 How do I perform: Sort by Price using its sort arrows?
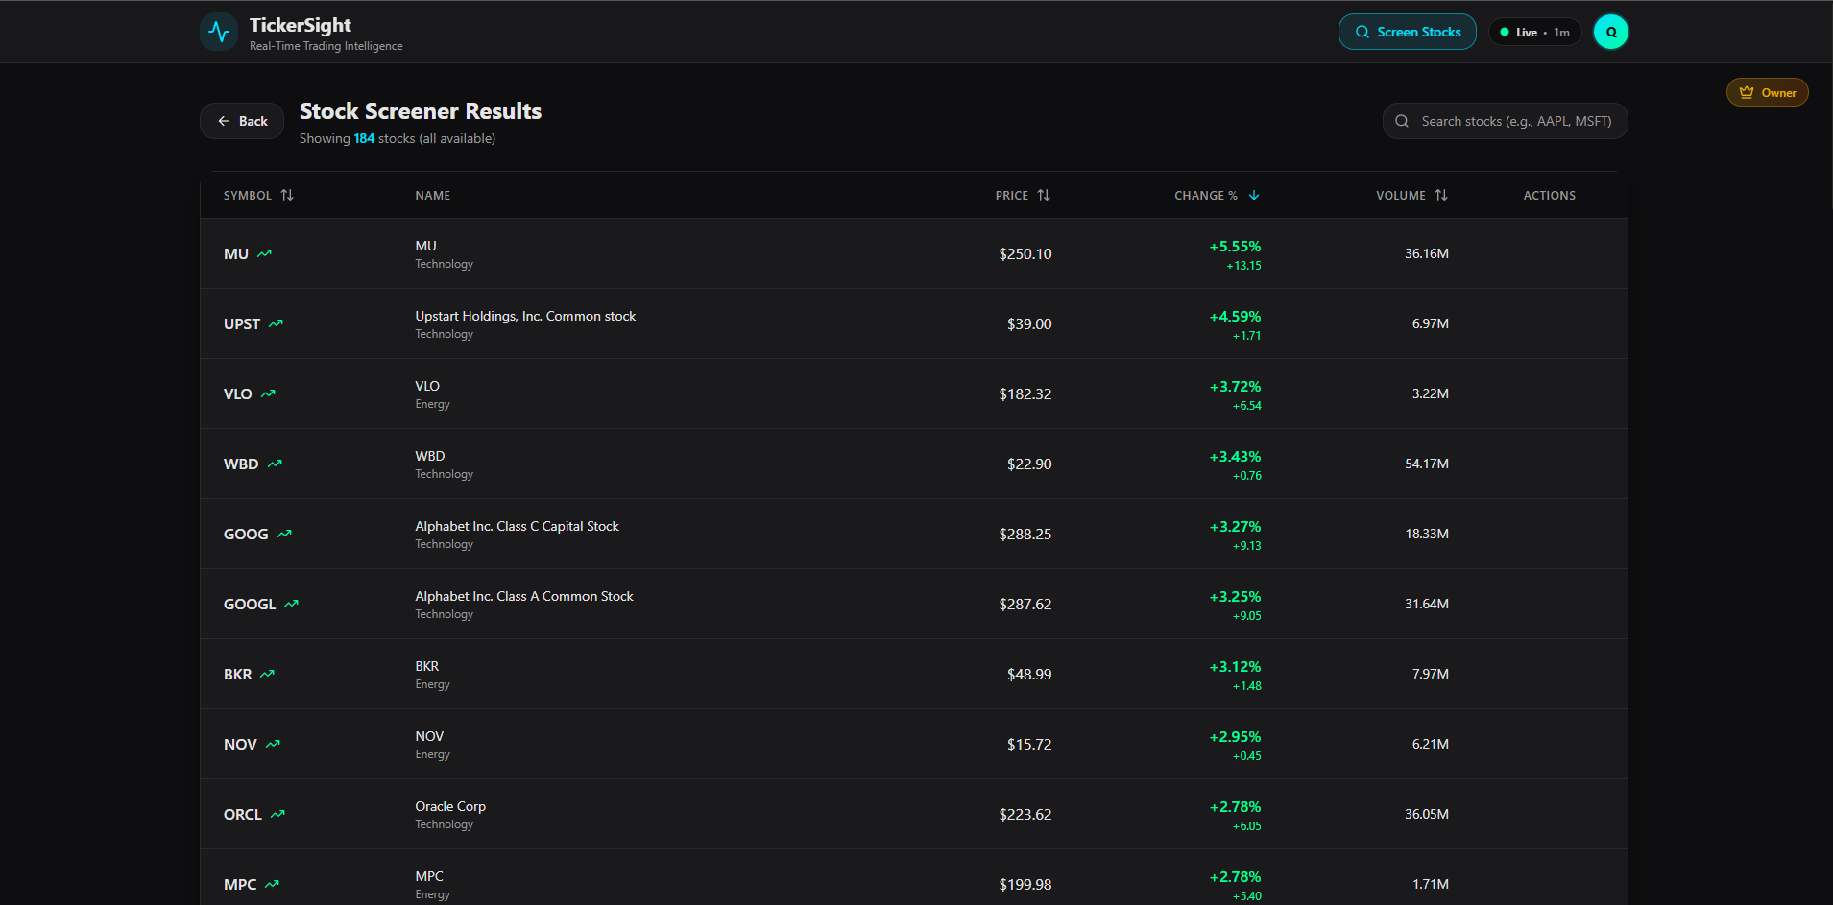tap(1044, 195)
